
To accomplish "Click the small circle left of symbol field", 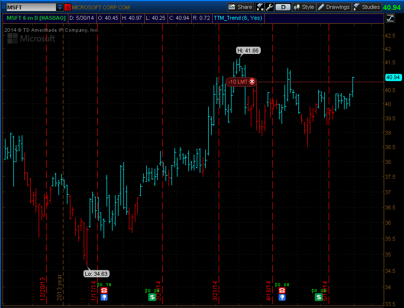I will (3, 7).
